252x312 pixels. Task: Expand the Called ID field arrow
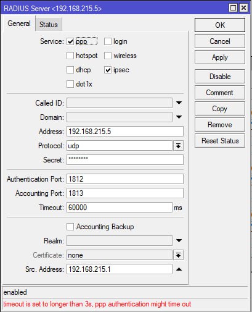[179, 103]
